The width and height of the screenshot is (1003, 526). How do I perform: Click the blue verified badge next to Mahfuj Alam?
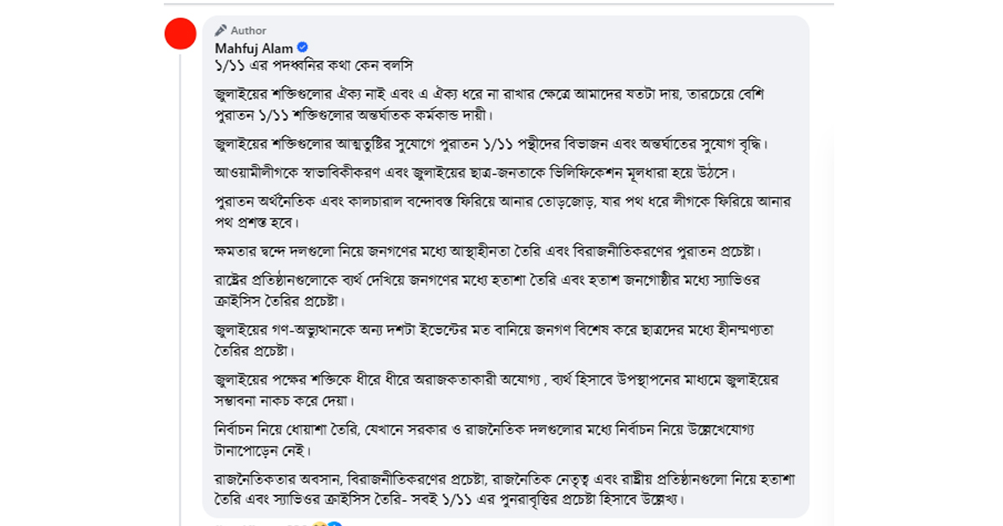click(303, 48)
